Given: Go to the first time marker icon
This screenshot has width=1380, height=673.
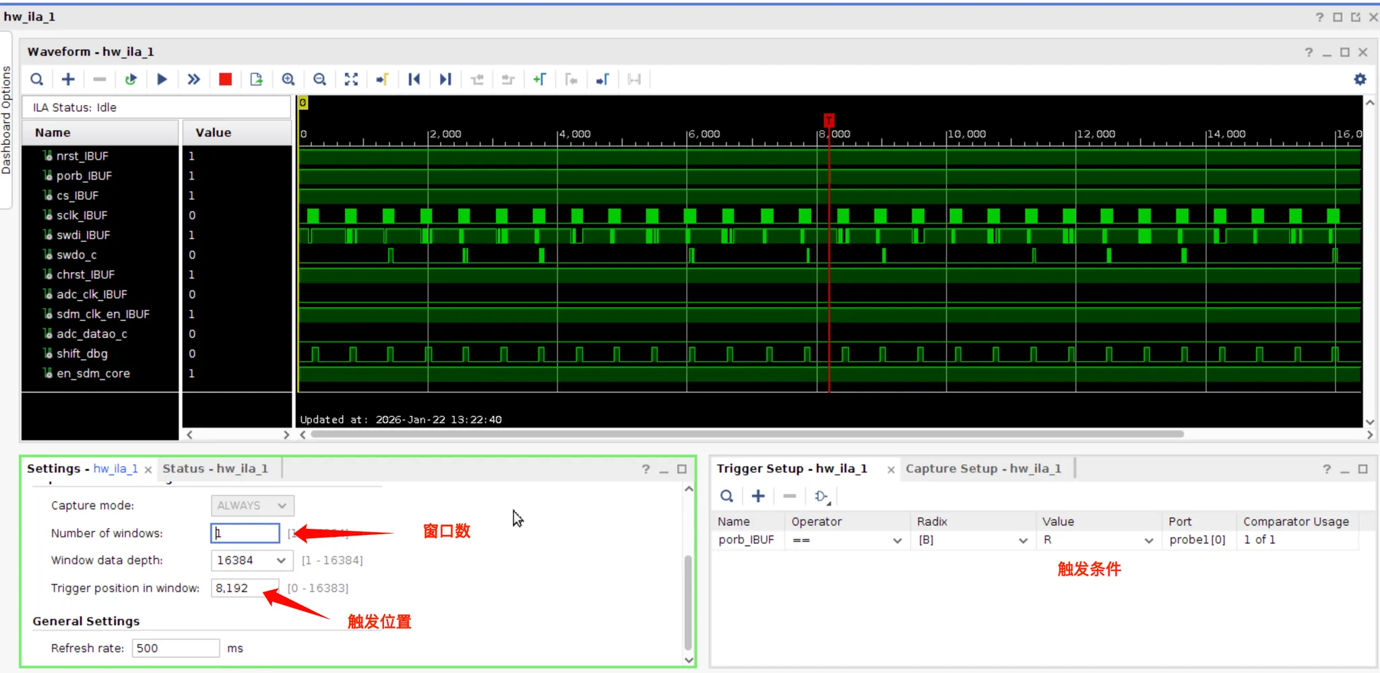Looking at the screenshot, I should (414, 79).
